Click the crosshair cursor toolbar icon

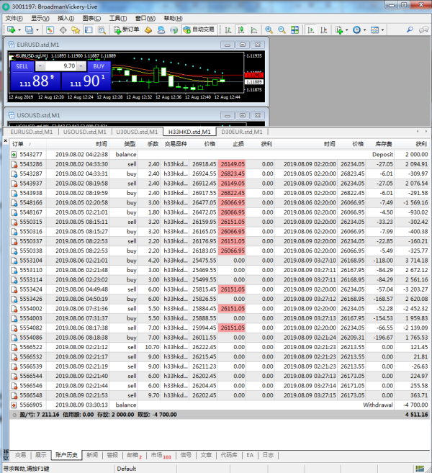(x=63, y=30)
